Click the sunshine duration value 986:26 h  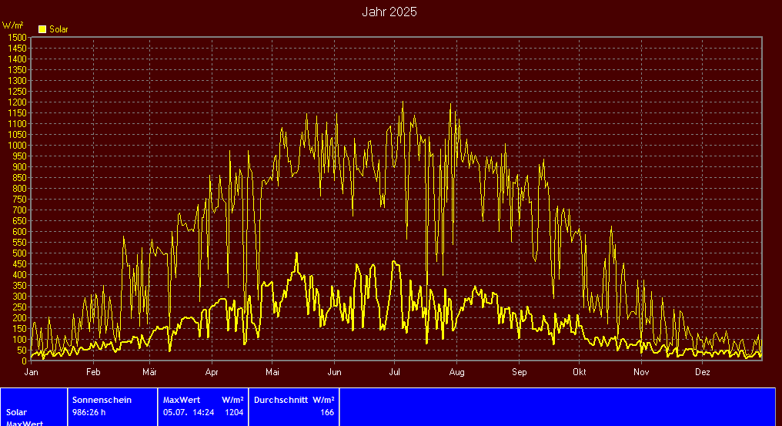91,412
